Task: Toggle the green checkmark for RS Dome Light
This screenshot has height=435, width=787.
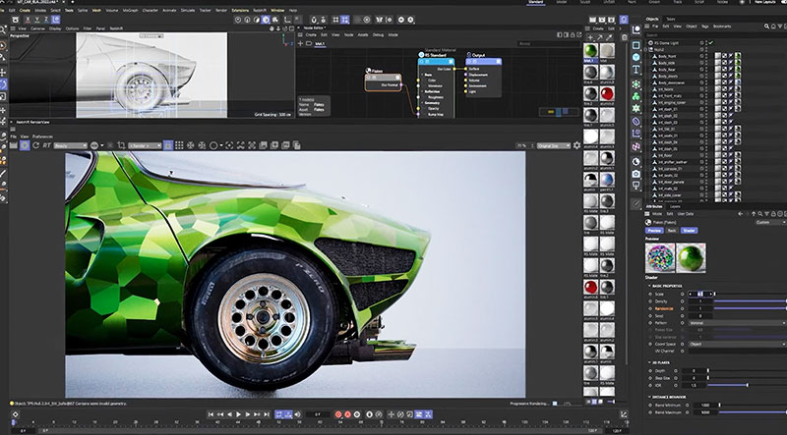Action: point(710,43)
